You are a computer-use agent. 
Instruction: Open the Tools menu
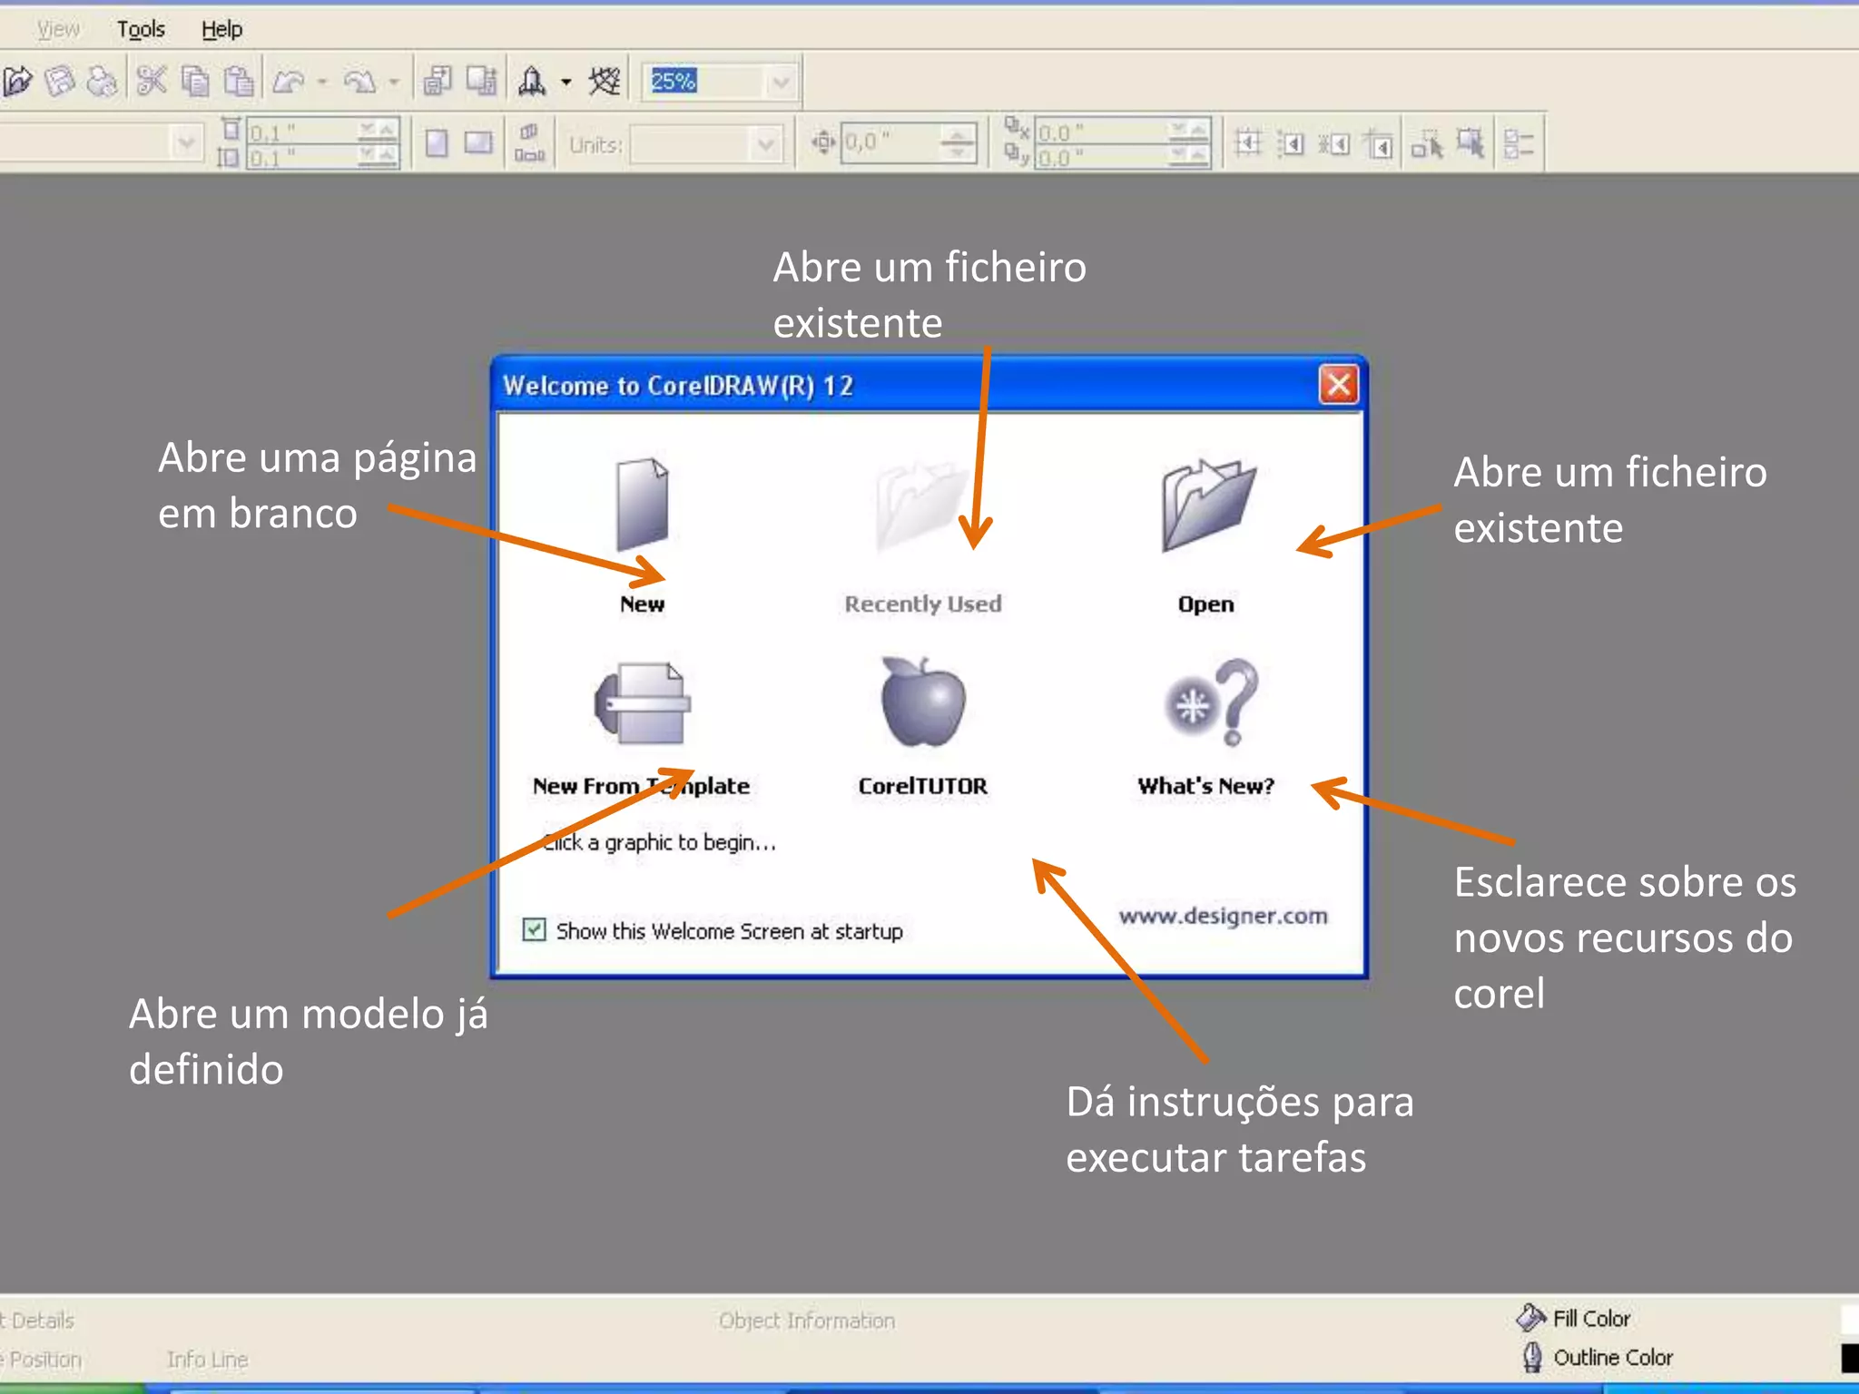click(x=141, y=30)
